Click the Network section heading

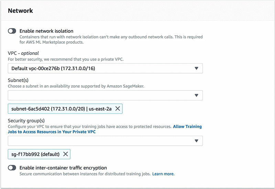coord(20,11)
